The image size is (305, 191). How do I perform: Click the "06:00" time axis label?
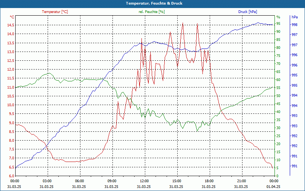pos(79,181)
